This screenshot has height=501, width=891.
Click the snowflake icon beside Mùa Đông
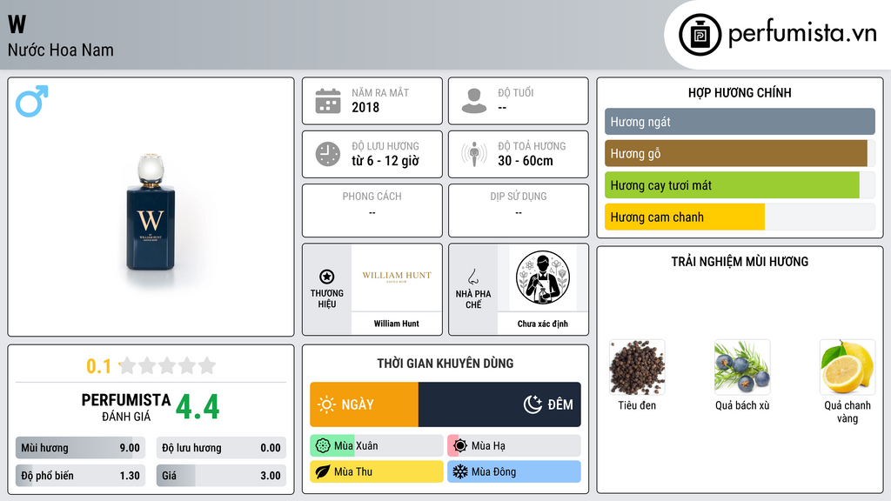(x=460, y=471)
